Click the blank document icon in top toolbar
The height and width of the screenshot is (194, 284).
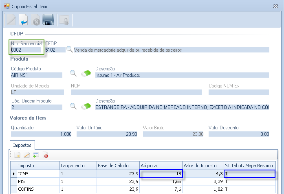(x=11, y=20)
